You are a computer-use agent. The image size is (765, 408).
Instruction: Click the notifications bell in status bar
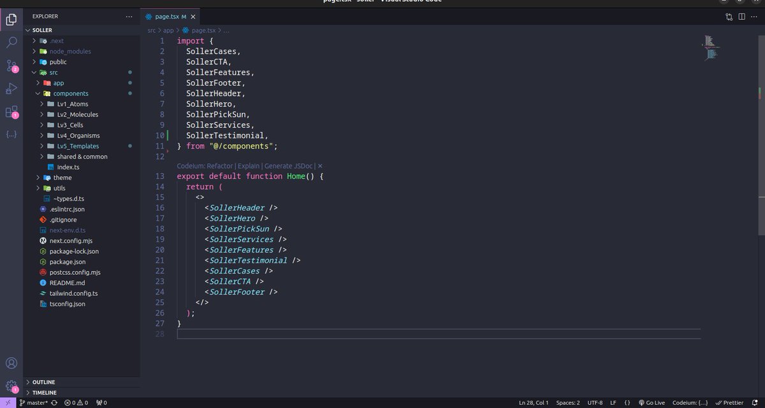point(756,403)
